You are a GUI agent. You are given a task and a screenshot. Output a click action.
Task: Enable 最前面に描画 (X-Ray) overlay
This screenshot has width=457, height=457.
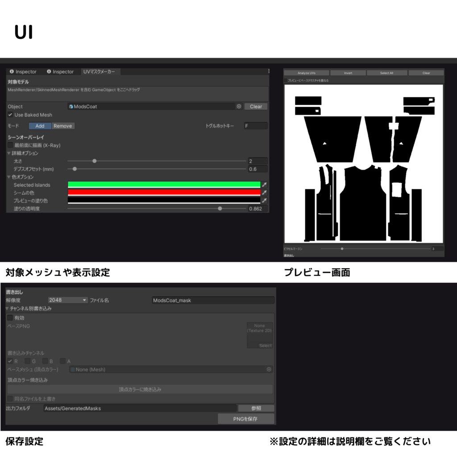pos(10,145)
